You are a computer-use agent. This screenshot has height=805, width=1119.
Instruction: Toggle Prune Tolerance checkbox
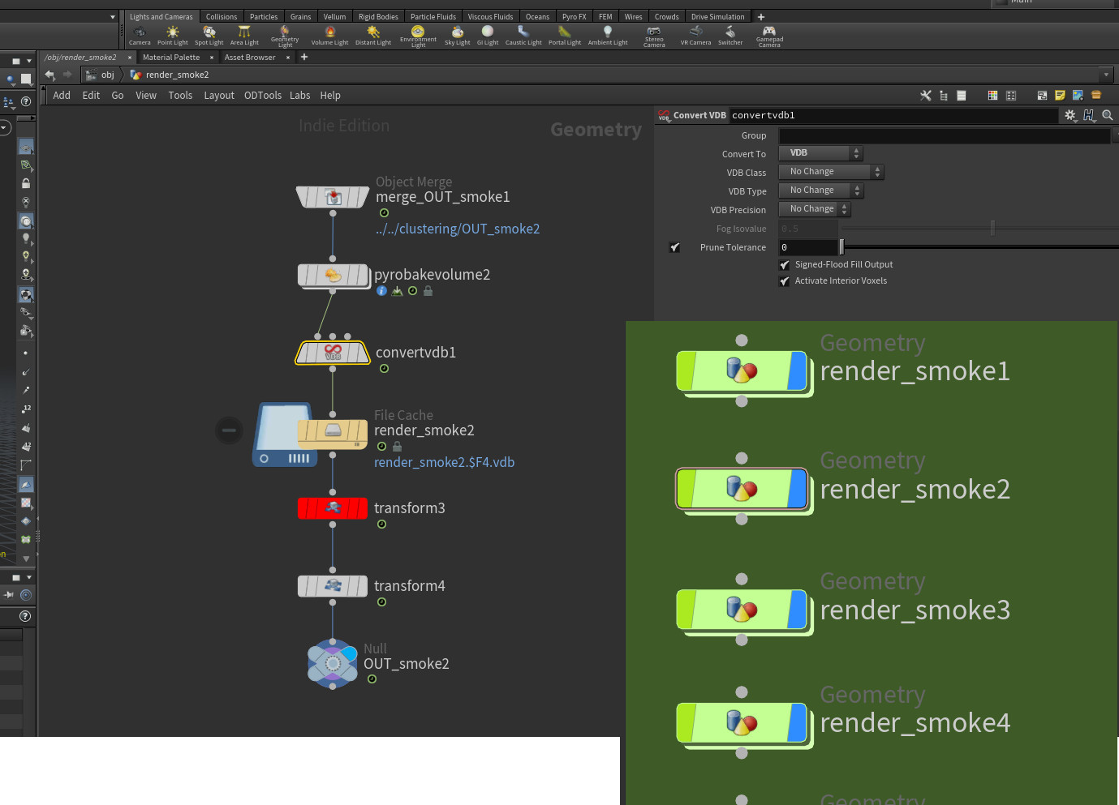(674, 247)
